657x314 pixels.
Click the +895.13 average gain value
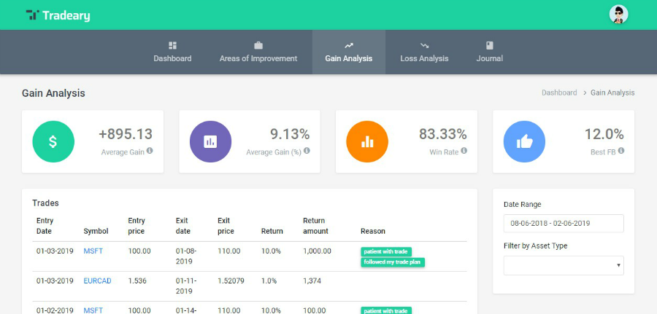[126, 134]
